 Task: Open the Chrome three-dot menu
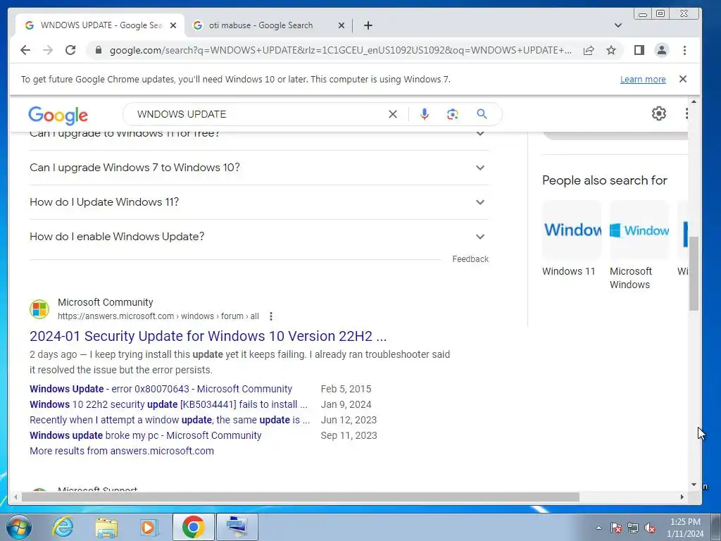684,50
